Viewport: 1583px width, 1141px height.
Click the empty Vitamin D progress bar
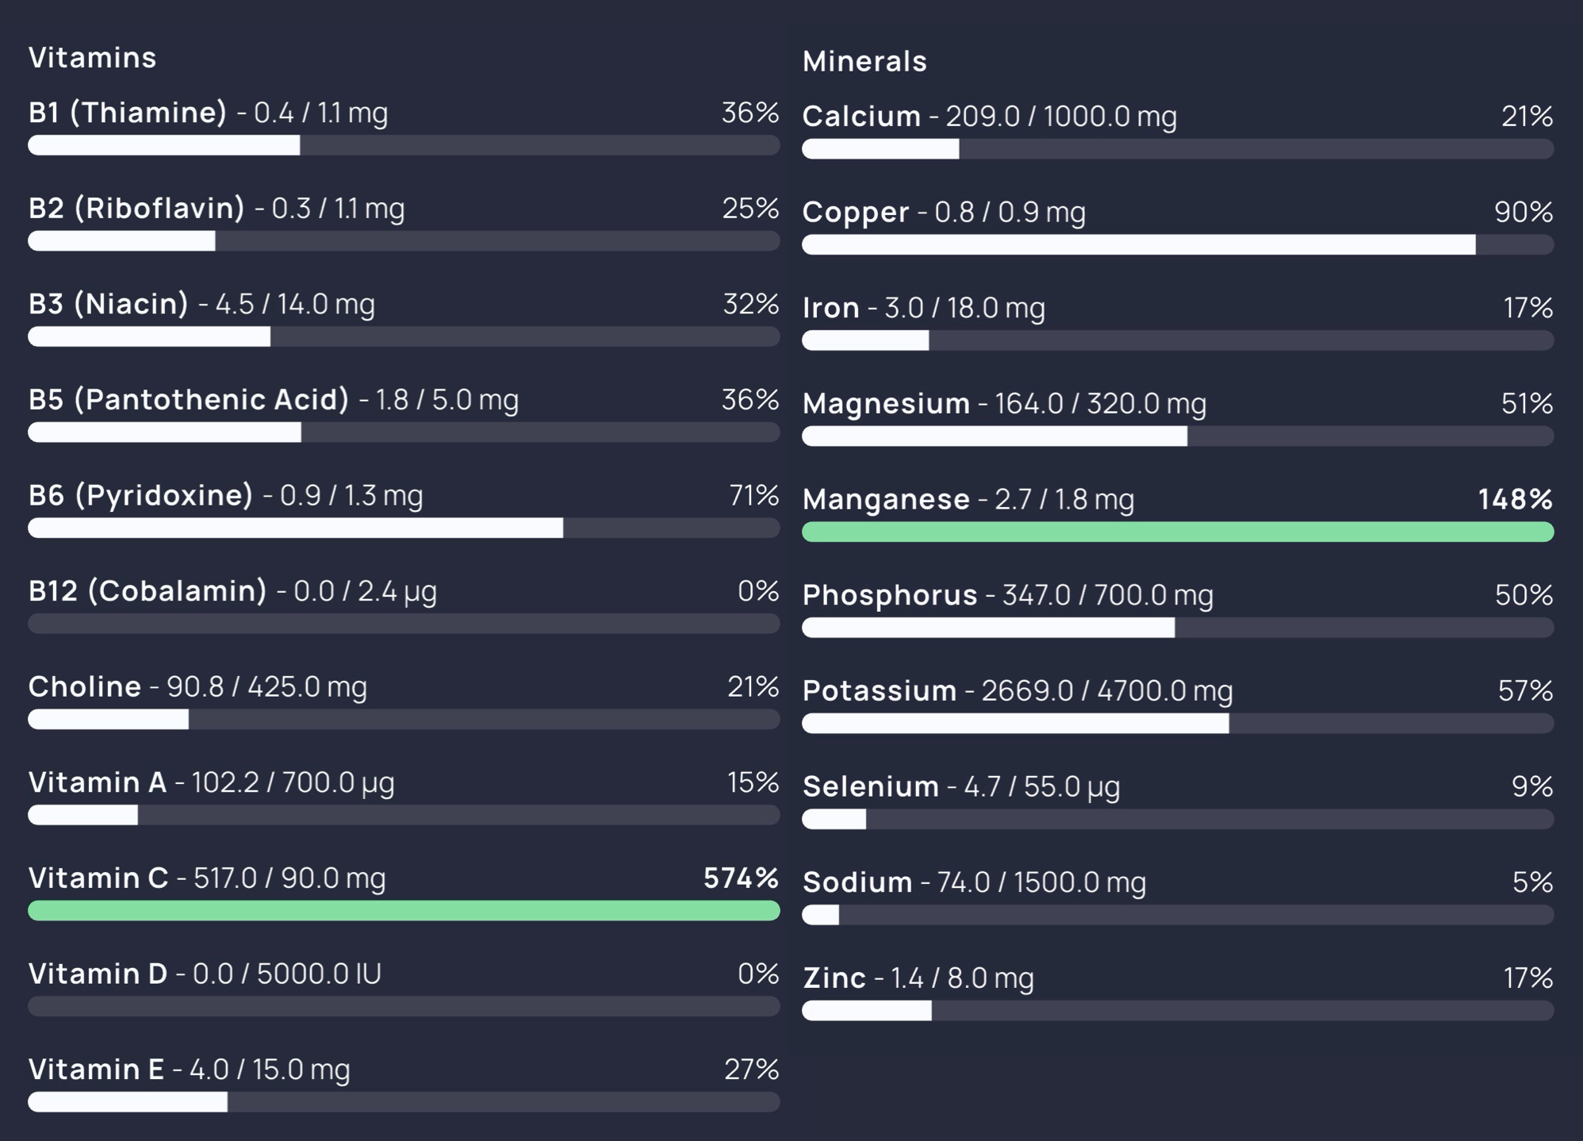click(x=404, y=1006)
